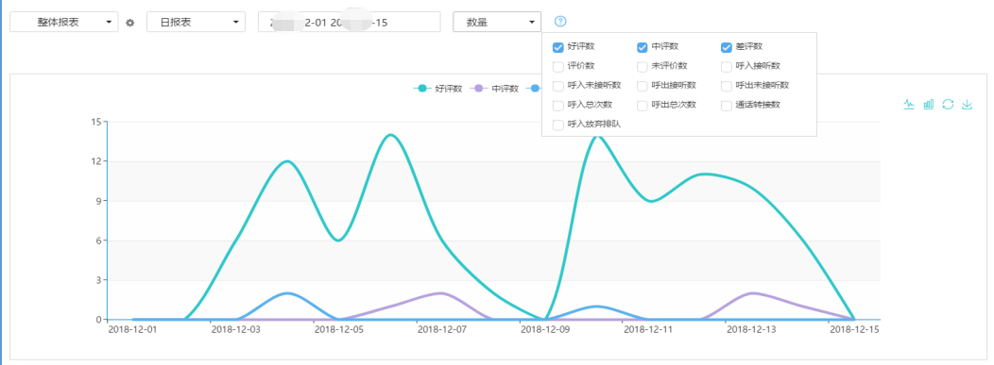Collapse the 数量 metrics dropdown

coord(497,22)
